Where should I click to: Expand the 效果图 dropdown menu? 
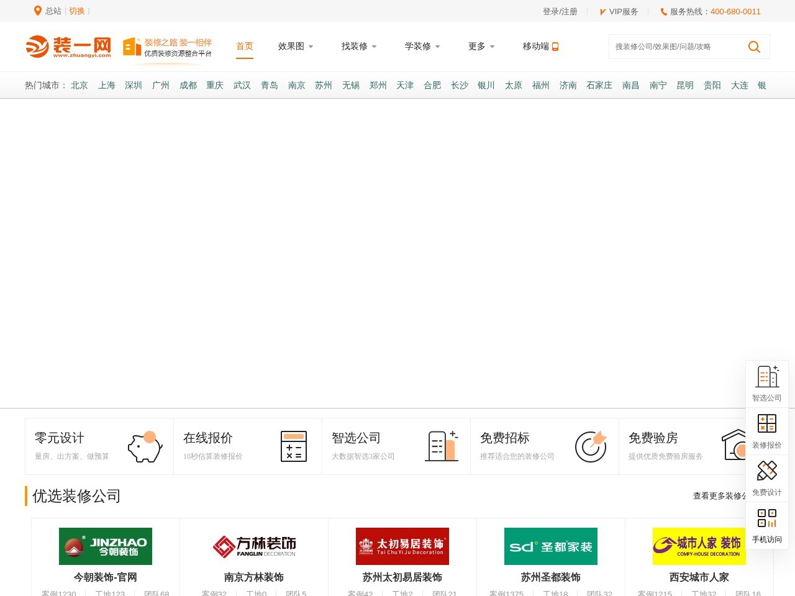tap(296, 47)
